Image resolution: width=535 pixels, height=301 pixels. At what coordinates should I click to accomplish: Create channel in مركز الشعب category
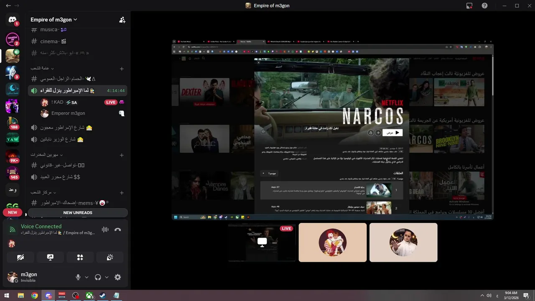[122, 193]
